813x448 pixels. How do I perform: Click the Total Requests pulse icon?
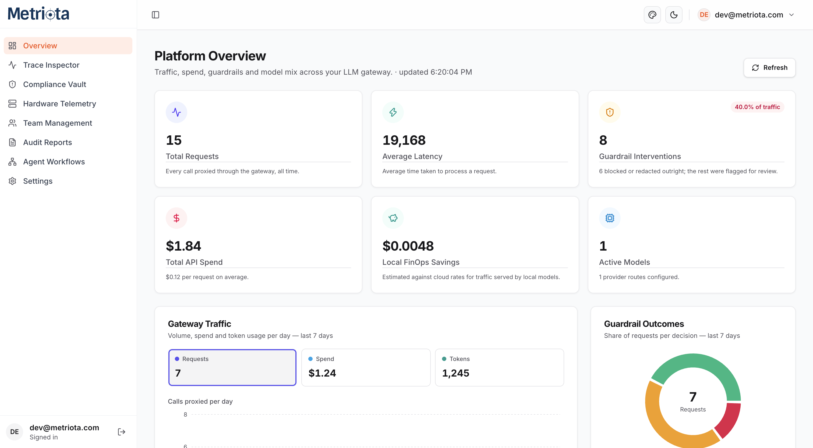pos(176,112)
